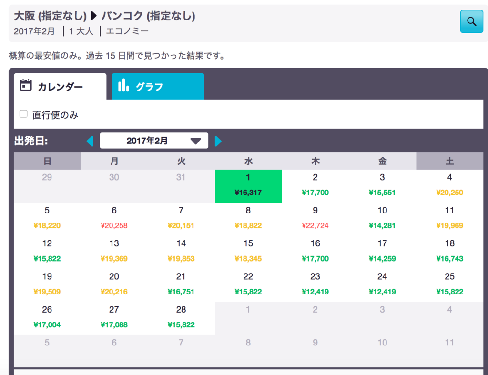
Task: Click the greyed-out January 31 cell
Action: [181, 186]
